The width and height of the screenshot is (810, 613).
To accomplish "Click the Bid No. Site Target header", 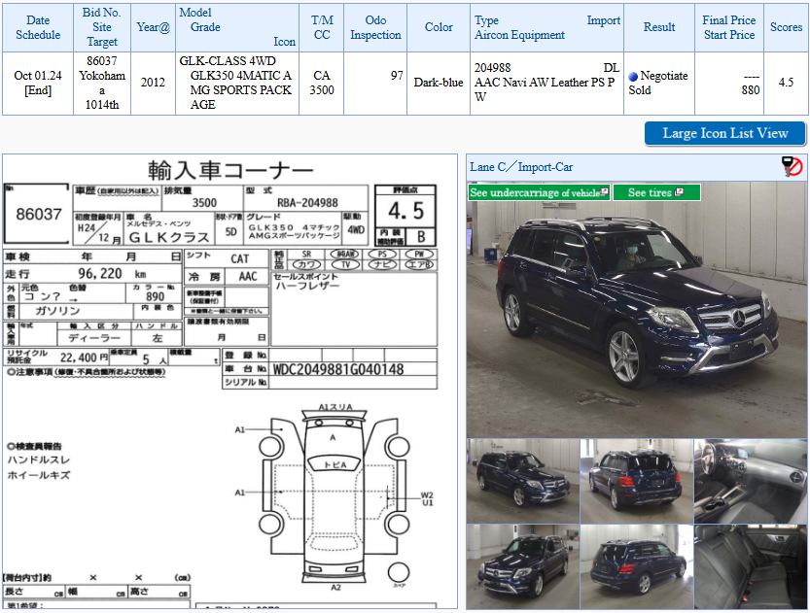I will [102, 27].
